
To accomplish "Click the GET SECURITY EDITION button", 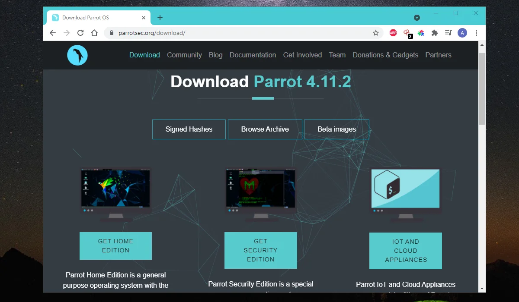I will point(261,251).
